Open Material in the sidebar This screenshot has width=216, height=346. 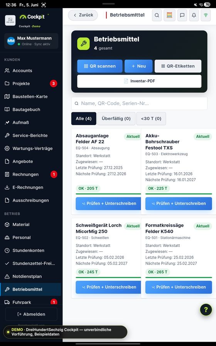tap(30, 225)
